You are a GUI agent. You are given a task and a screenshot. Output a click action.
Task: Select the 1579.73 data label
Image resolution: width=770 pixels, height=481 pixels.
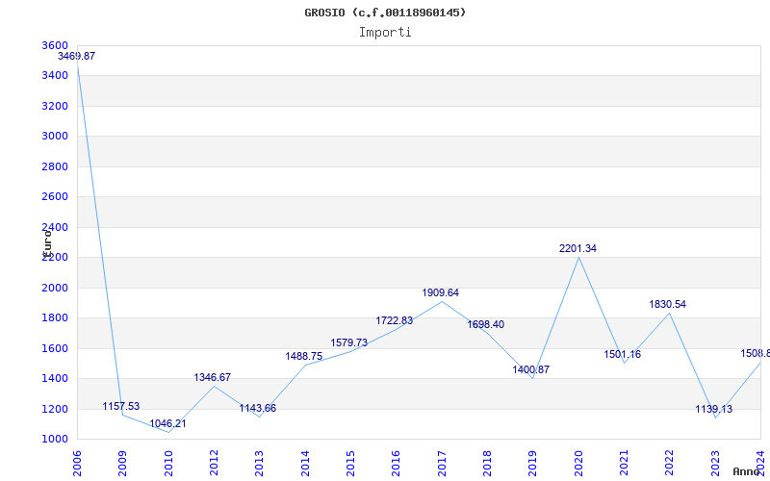349,342
